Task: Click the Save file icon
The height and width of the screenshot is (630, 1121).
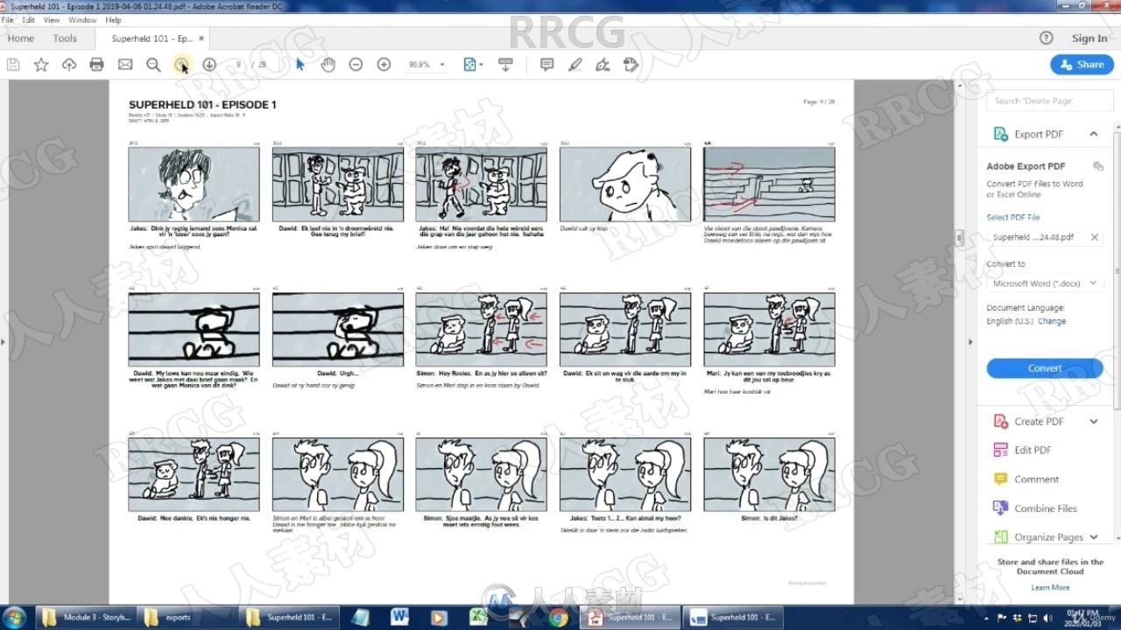Action: tap(13, 65)
